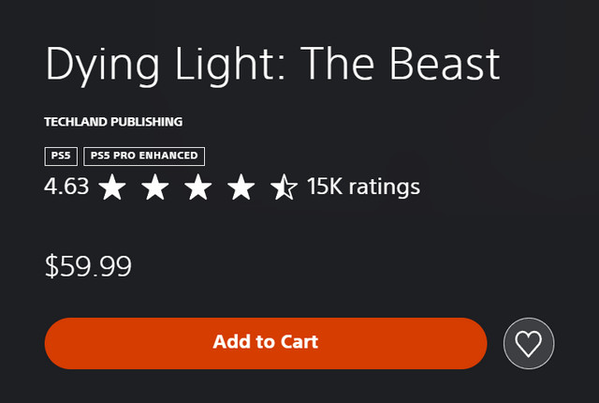The width and height of the screenshot is (599, 403).
Task: Click the first rating star
Action: click(x=112, y=187)
